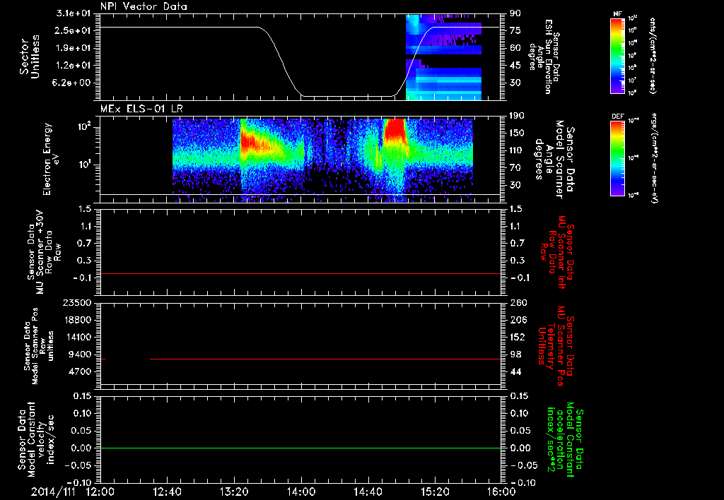This screenshot has height=500, width=724.
Task: Click the '9400' scanner position tick label
Action: tap(79, 355)
